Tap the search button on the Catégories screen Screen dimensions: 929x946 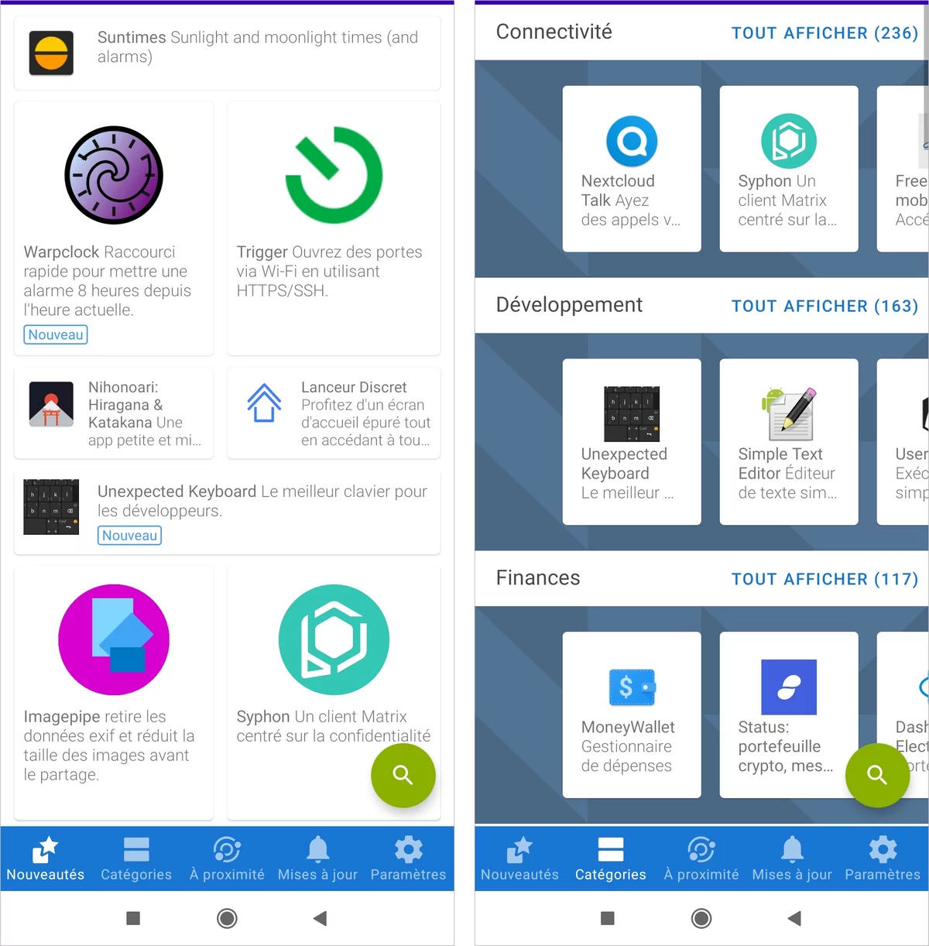(877, 775)
